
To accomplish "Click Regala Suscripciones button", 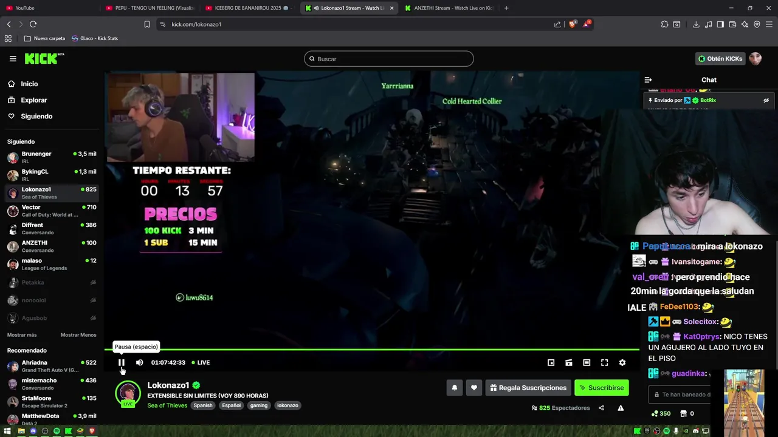I will [x=528, y=388].
